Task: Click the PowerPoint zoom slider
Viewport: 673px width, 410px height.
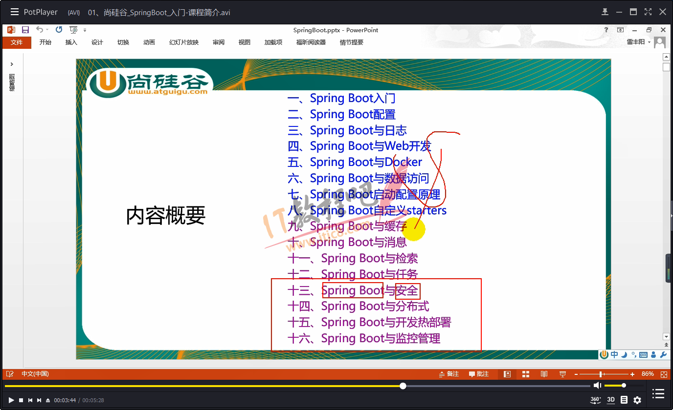Action: [x=604, y=374]
